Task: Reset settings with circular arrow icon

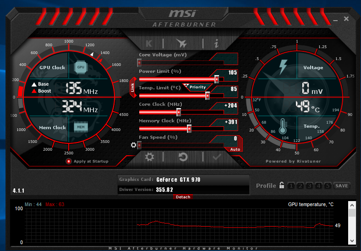Action: [x=183, y=157]
